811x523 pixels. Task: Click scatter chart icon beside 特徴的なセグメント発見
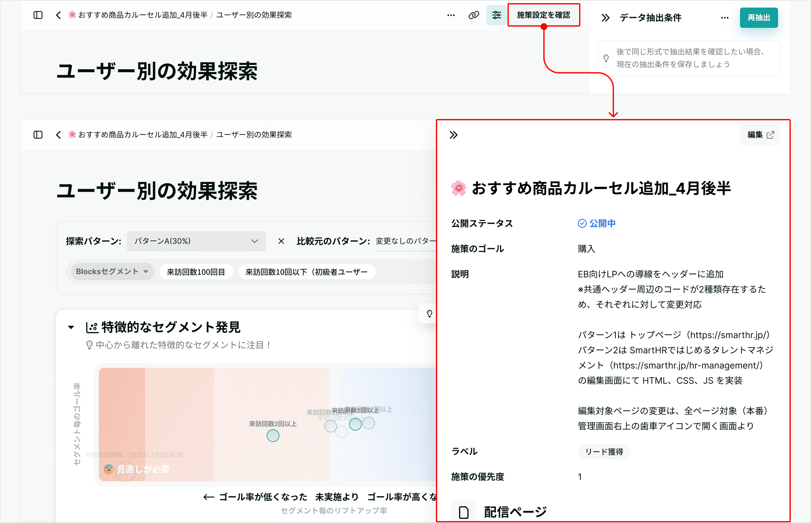[92, 327]
